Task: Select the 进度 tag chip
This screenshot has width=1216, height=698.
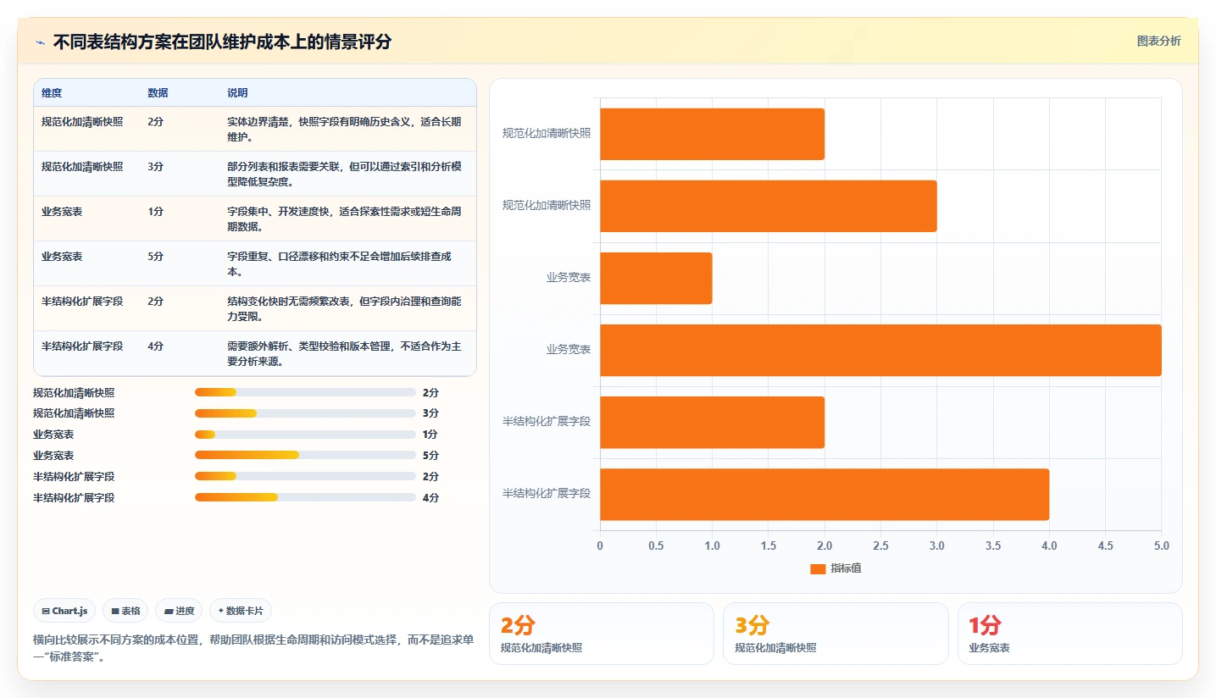Action: pos(179,611)
